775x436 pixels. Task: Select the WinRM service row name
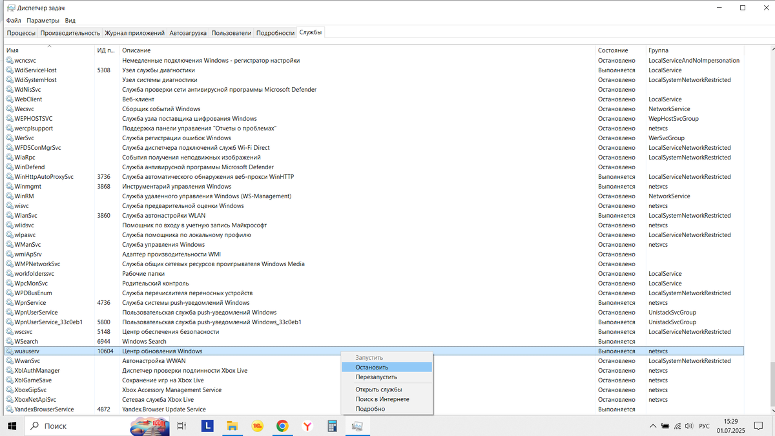25,196
